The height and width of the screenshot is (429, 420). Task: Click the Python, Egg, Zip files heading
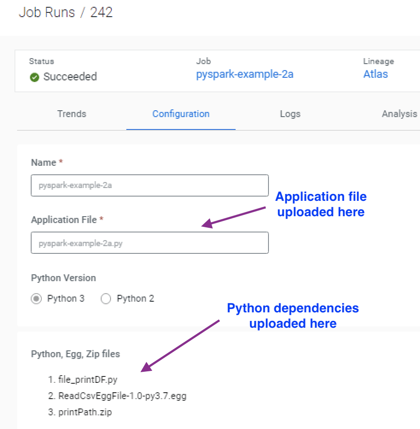click(x=76, y=354)
